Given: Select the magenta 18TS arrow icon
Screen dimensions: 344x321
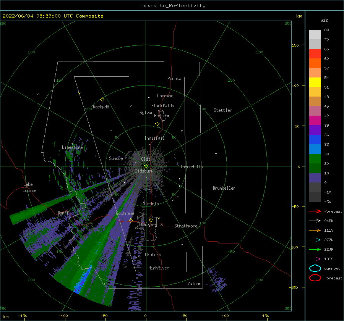Looking at the screenshot, I should [315, 259].
